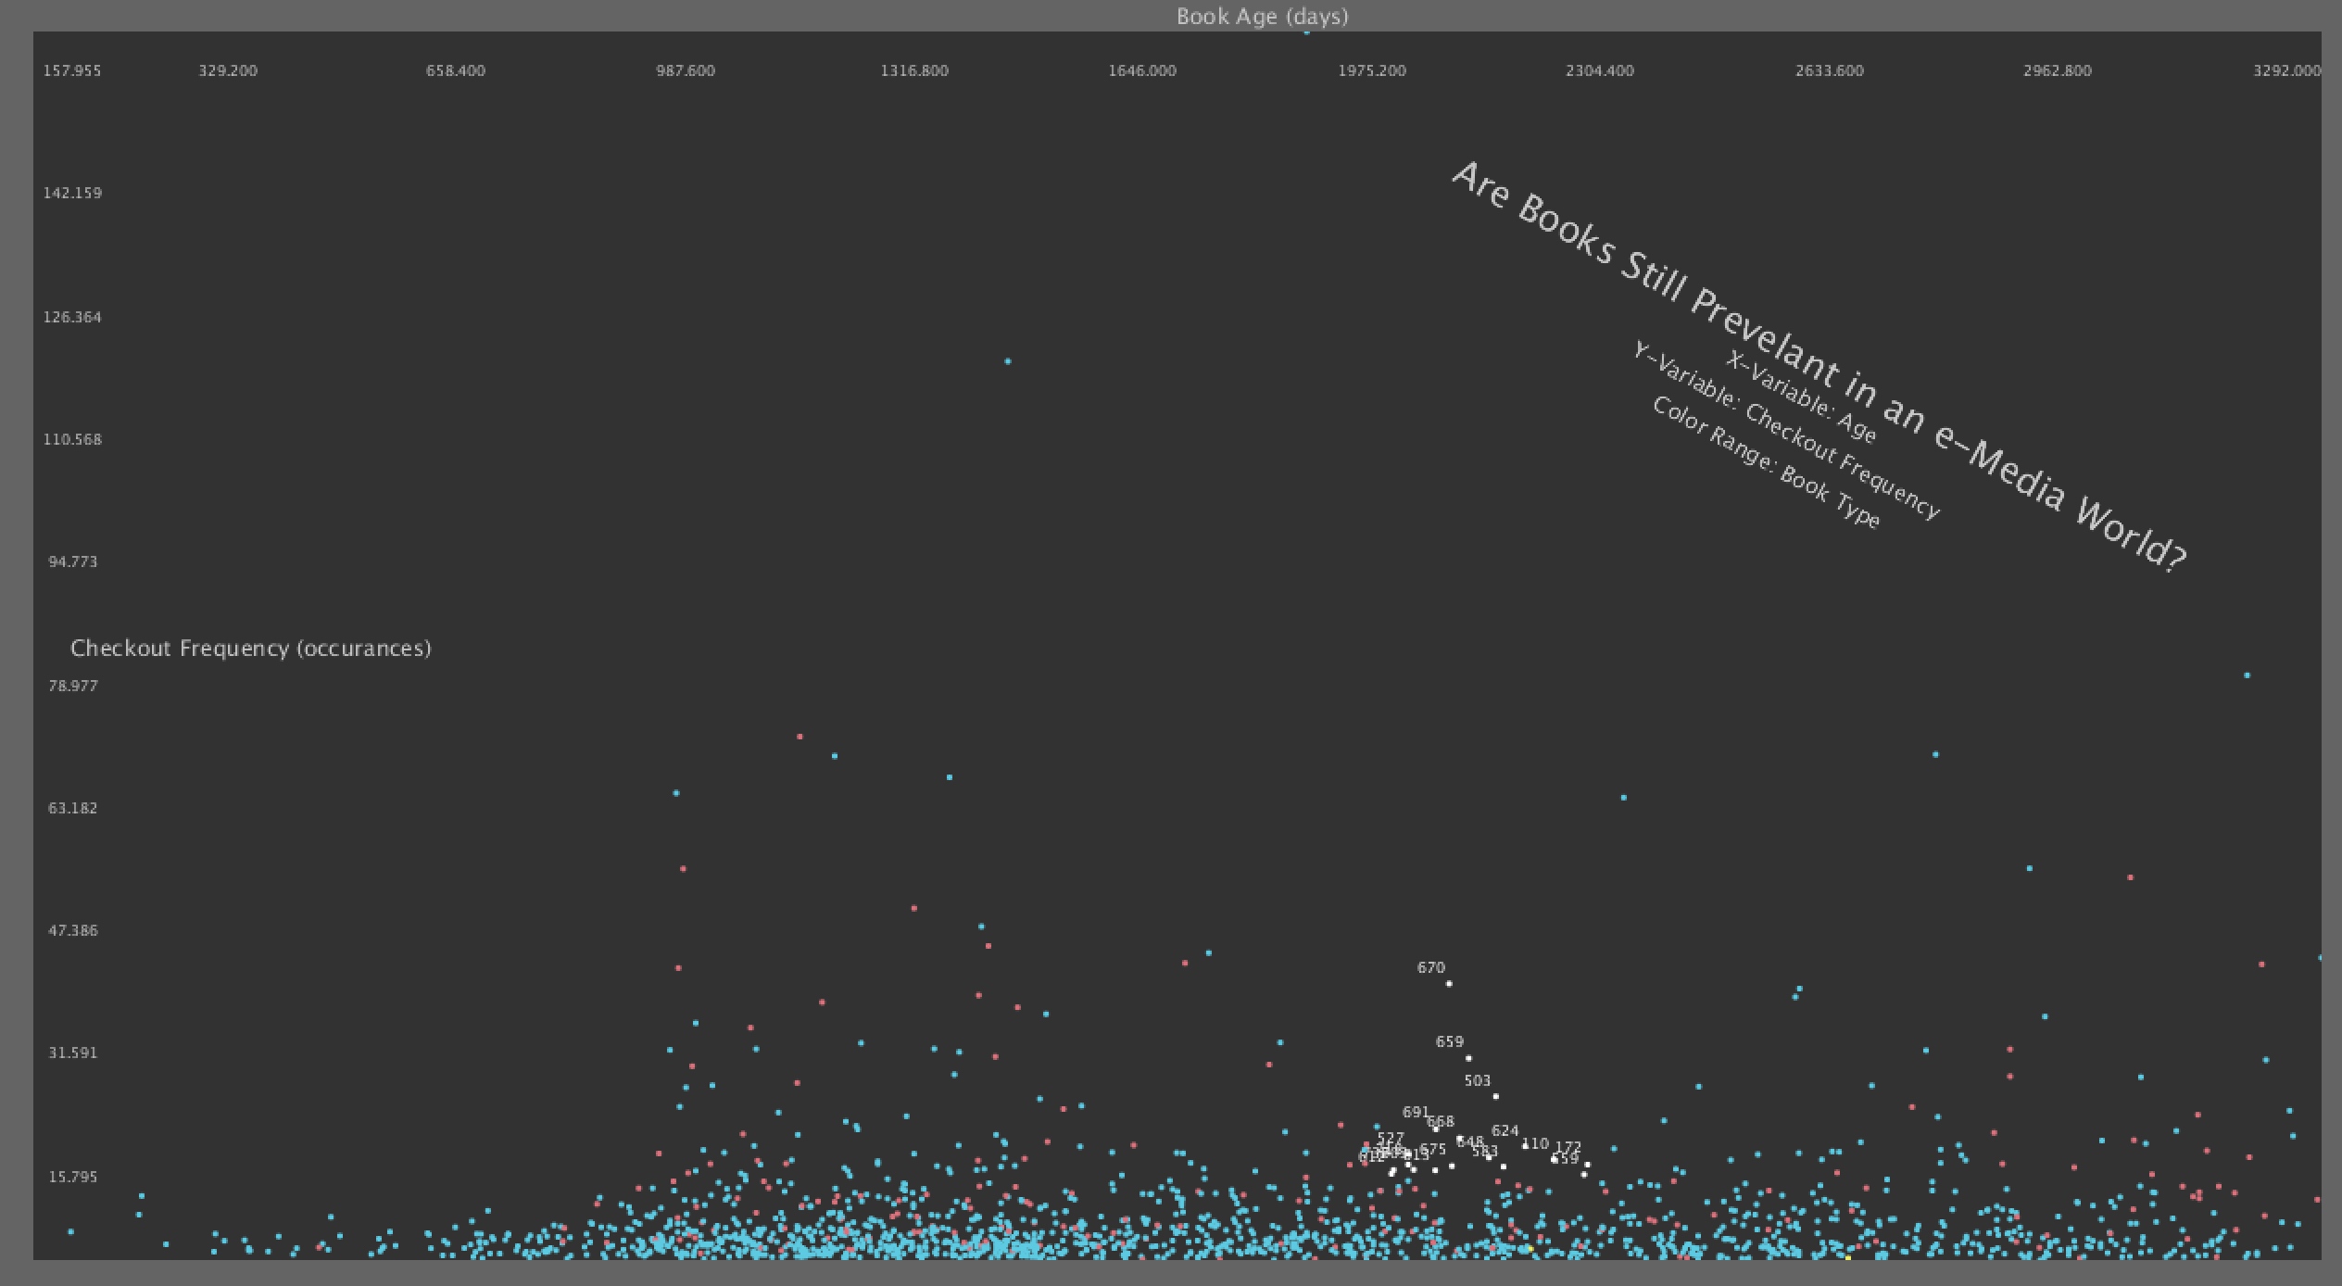The width and height of the screenshot is (2342, 1286).
Task: Click the 987.600 x-axis tick label
Action: tap(686, 70)
